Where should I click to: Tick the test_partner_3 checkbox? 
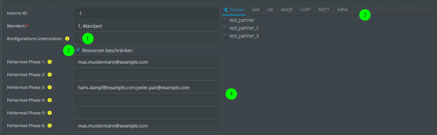[x=225, y=36]
